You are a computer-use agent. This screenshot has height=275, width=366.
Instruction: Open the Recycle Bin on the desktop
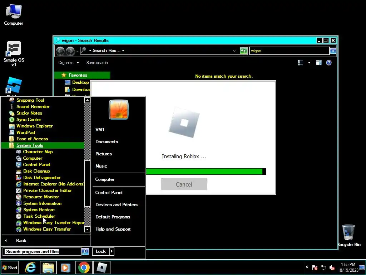tap(349, 235)
